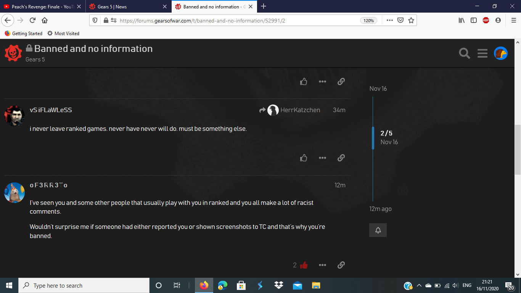This screenshot has height=293, width=521.
Task: Open the forum hamburger menu
Action: [482, 53]
